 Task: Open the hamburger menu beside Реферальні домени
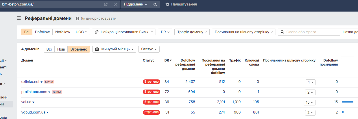tap(19, 18)
